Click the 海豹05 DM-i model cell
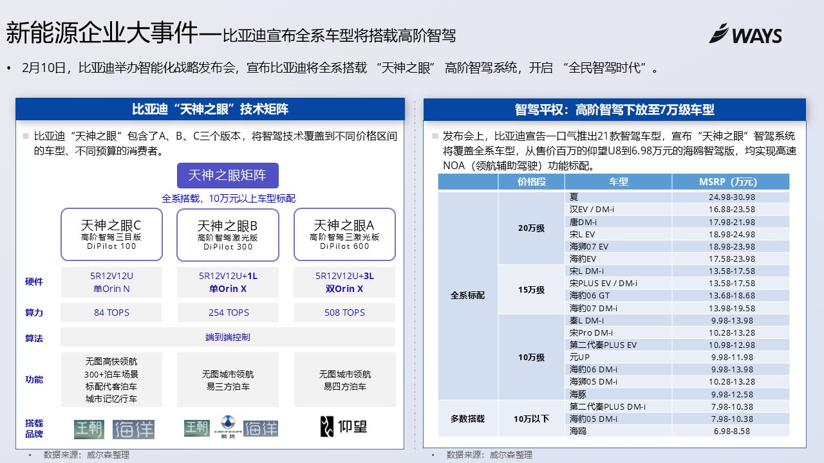The image size is (824, 463). point(619,419)
